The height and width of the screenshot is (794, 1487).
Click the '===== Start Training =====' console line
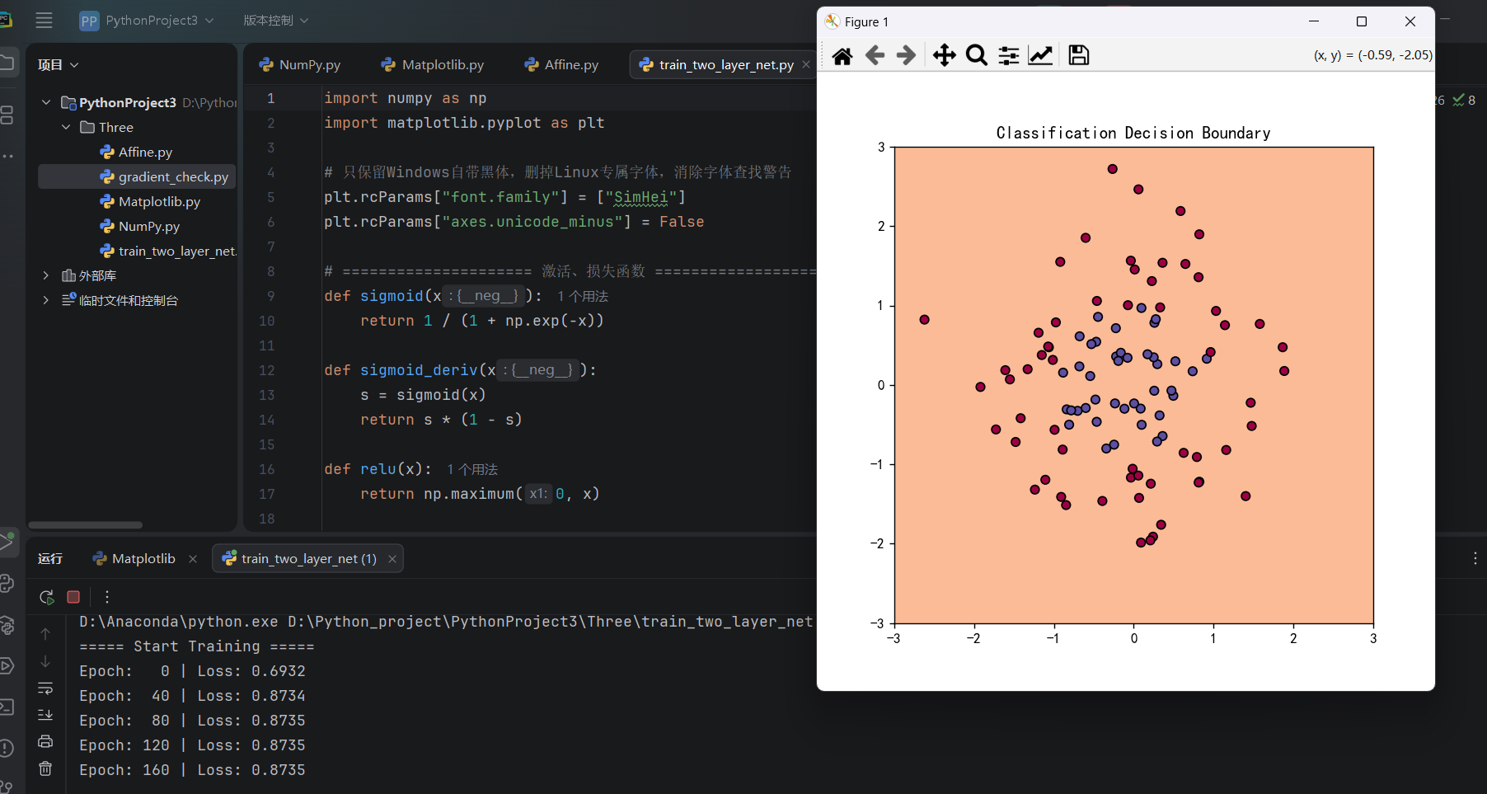click(x=197, y=646)
